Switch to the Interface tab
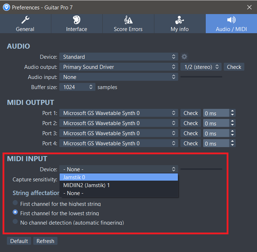Screen dimensions: 257x252 point(77,24)
